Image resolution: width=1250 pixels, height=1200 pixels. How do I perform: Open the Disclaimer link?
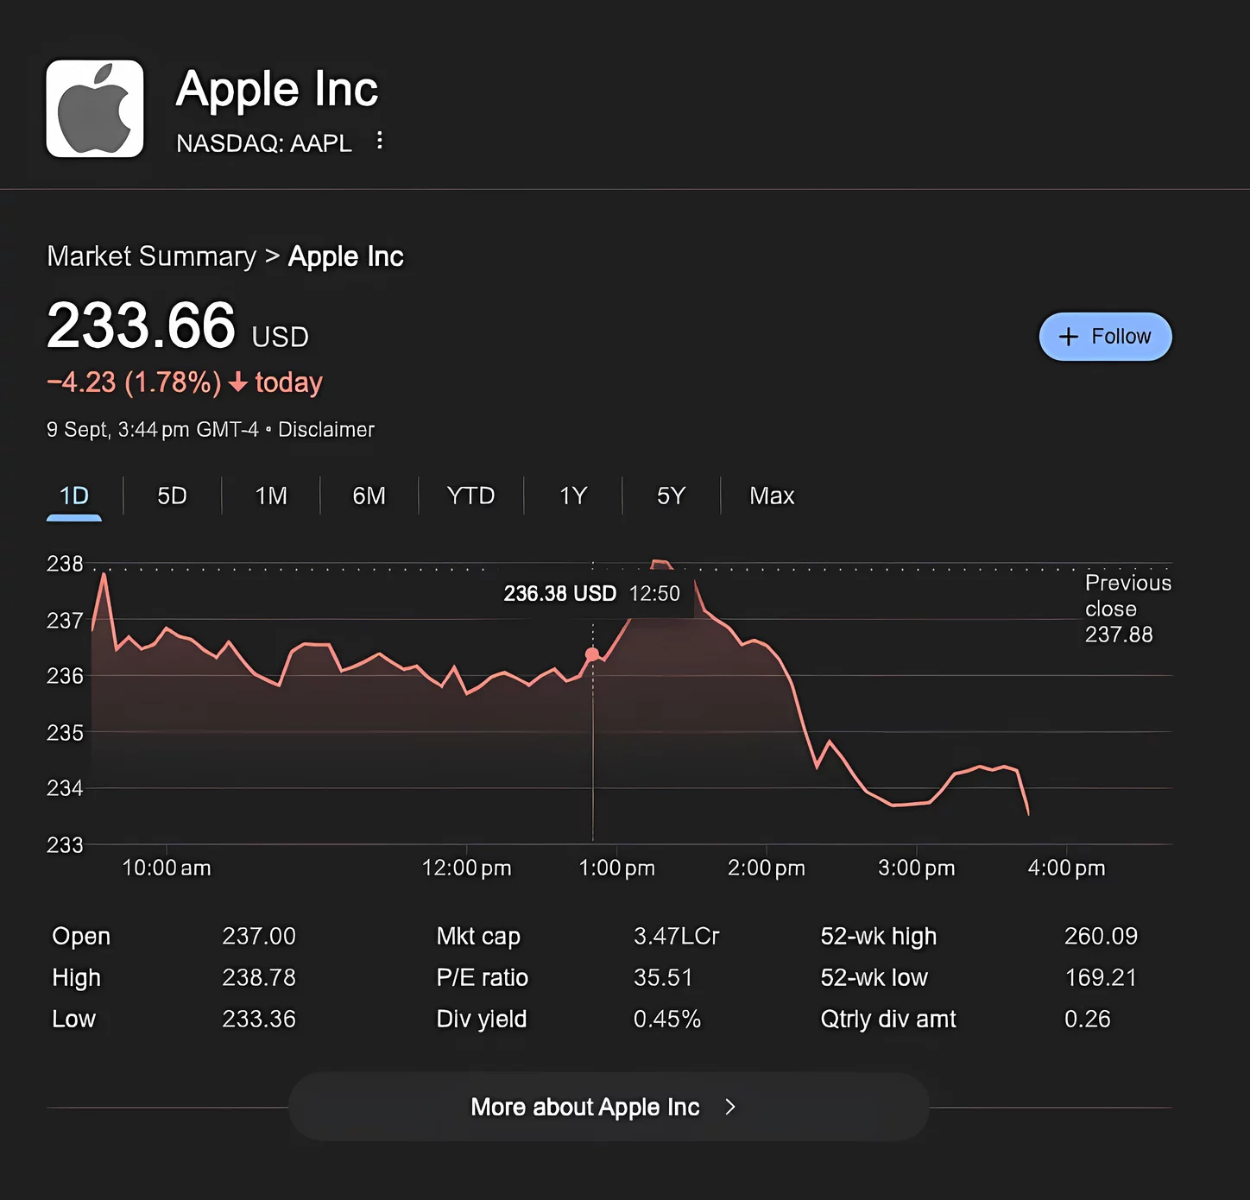[x=326, y=430]
